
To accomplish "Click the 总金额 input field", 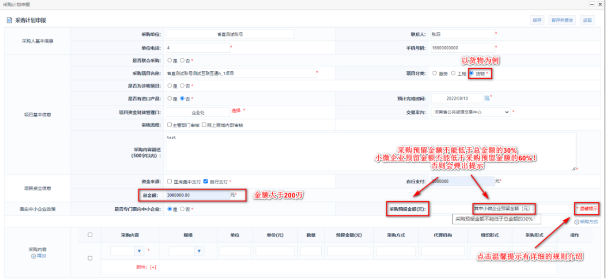I will point(196,195).
